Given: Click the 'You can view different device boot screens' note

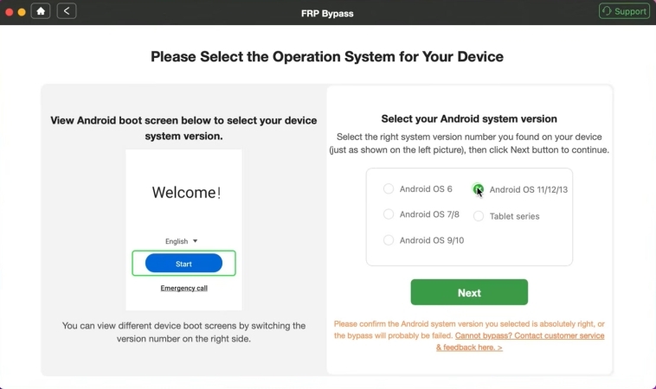Looking at the screenshot, I should pyautogui.click(x=183, y=332).
